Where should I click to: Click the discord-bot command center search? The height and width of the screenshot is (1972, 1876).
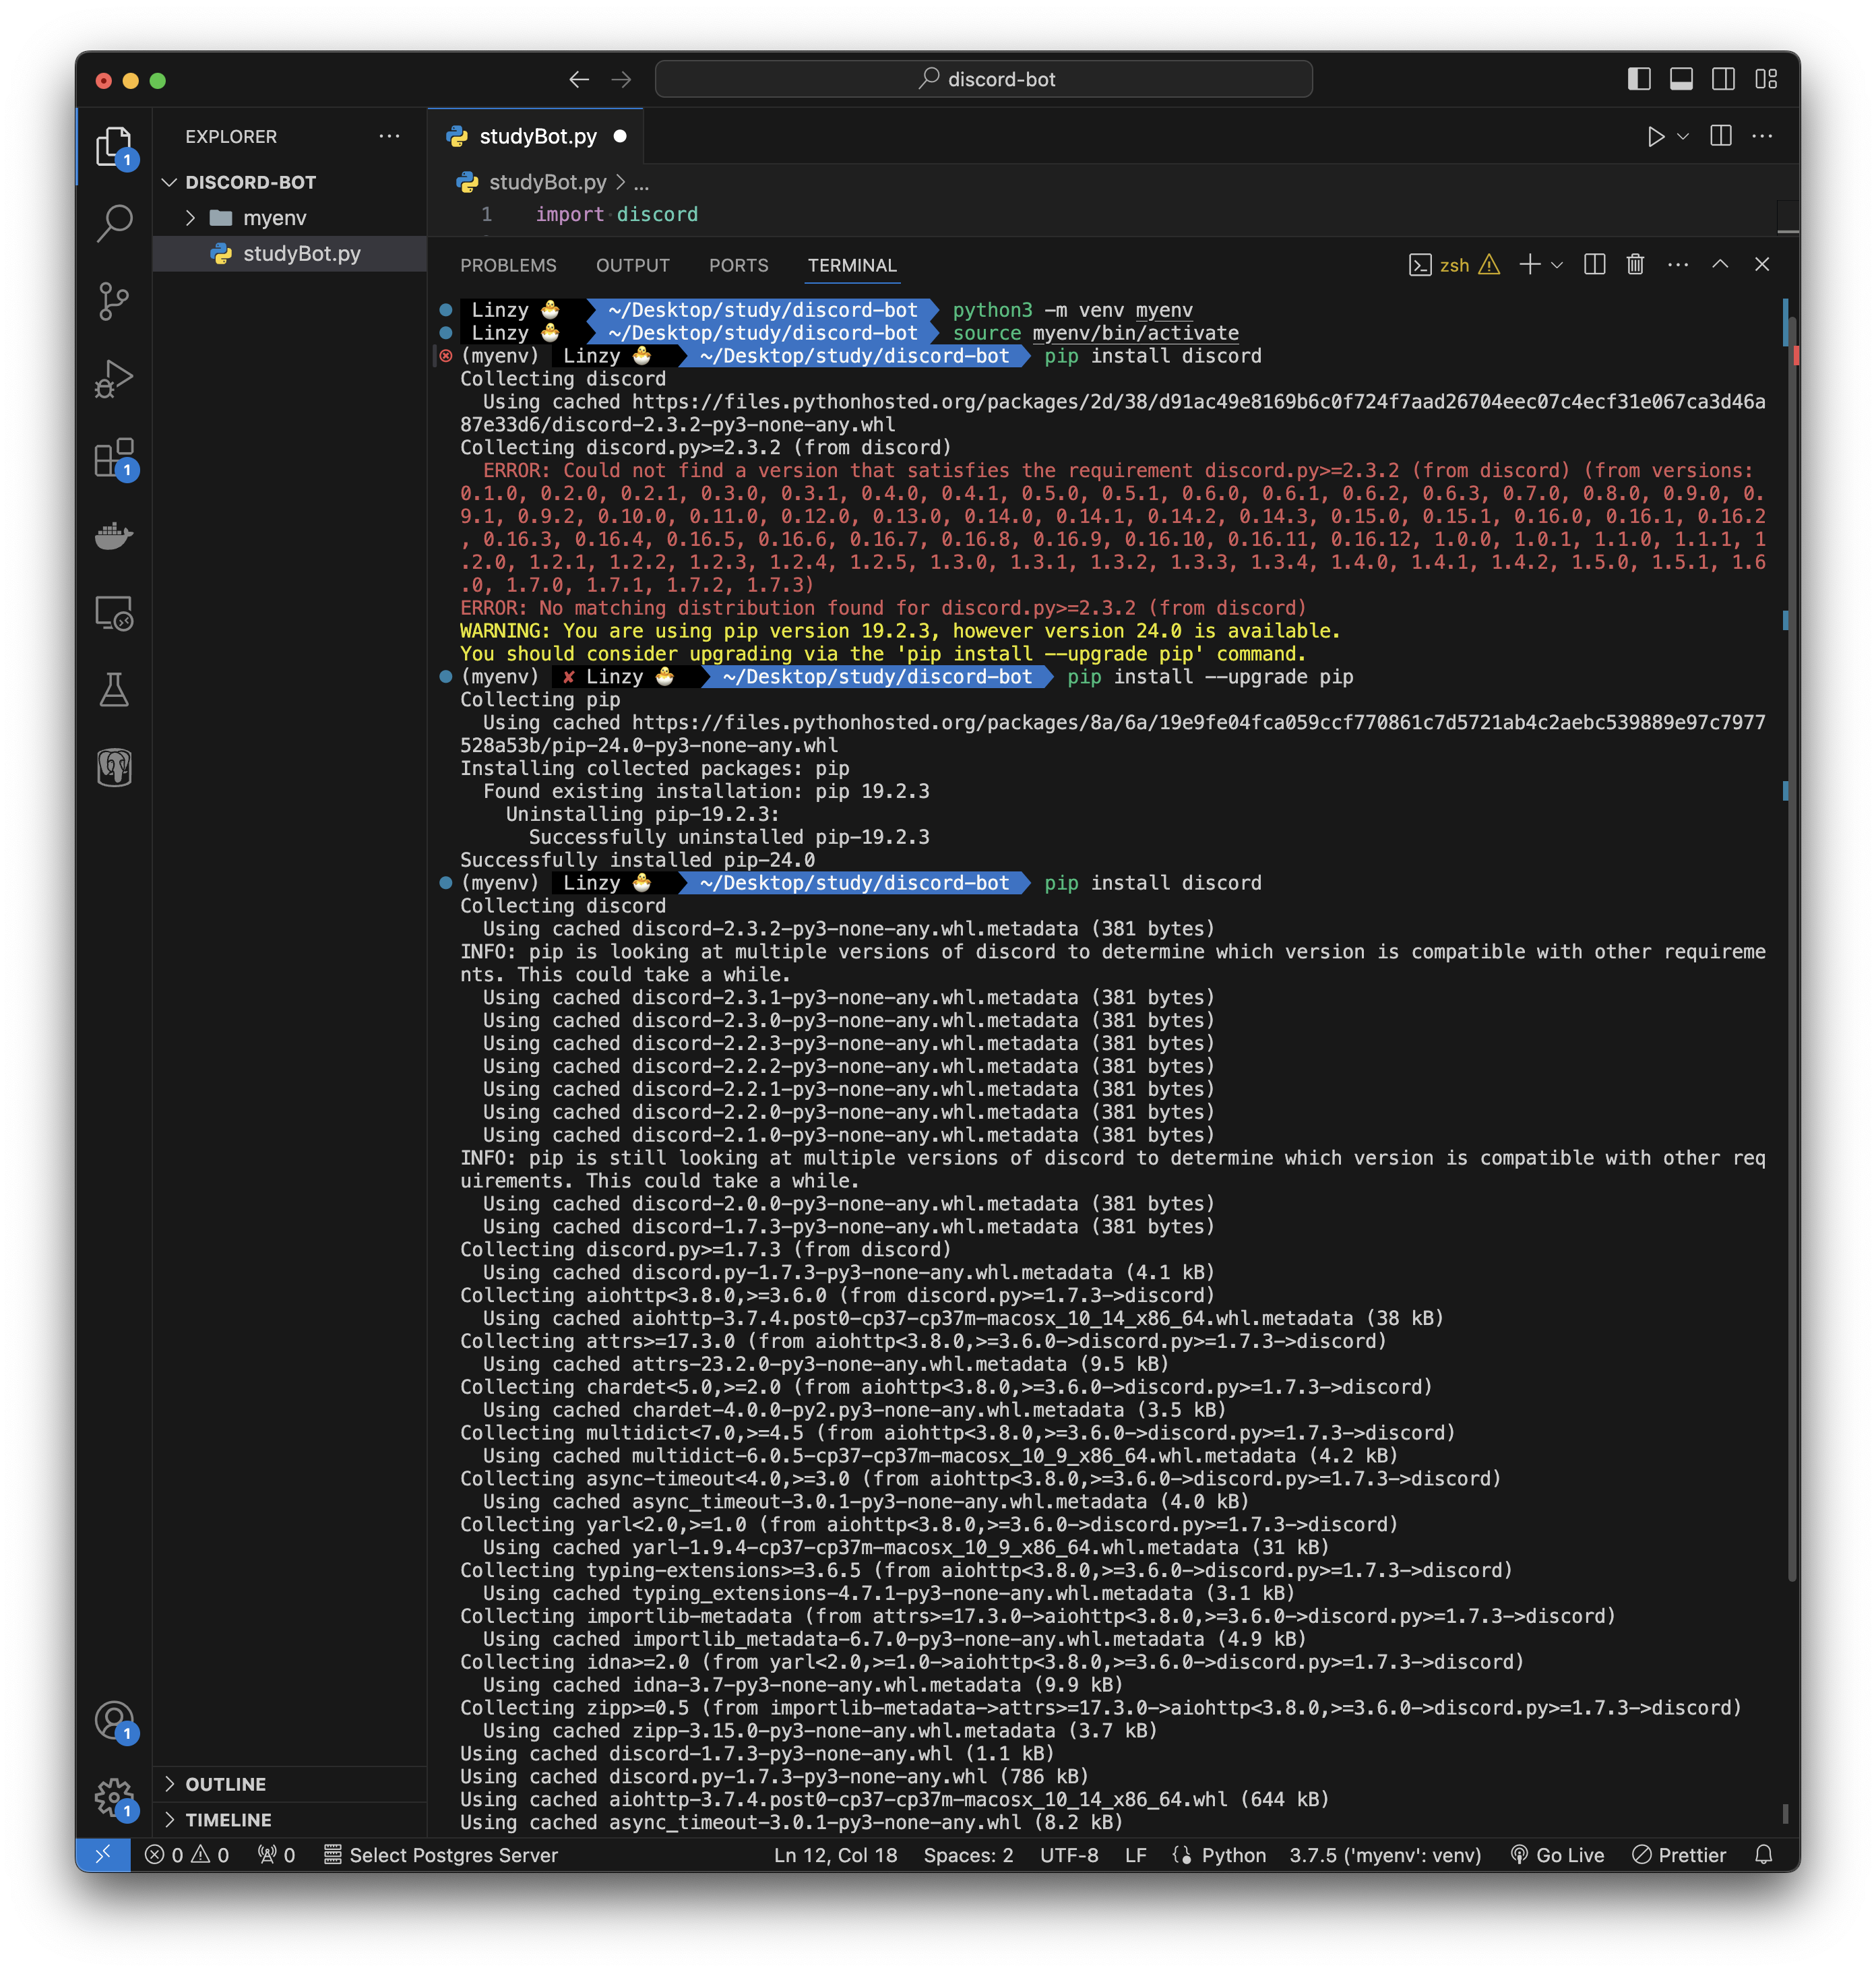click(x=984, y=79)
